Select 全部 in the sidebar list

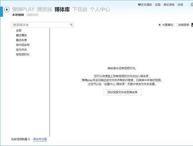18,30
